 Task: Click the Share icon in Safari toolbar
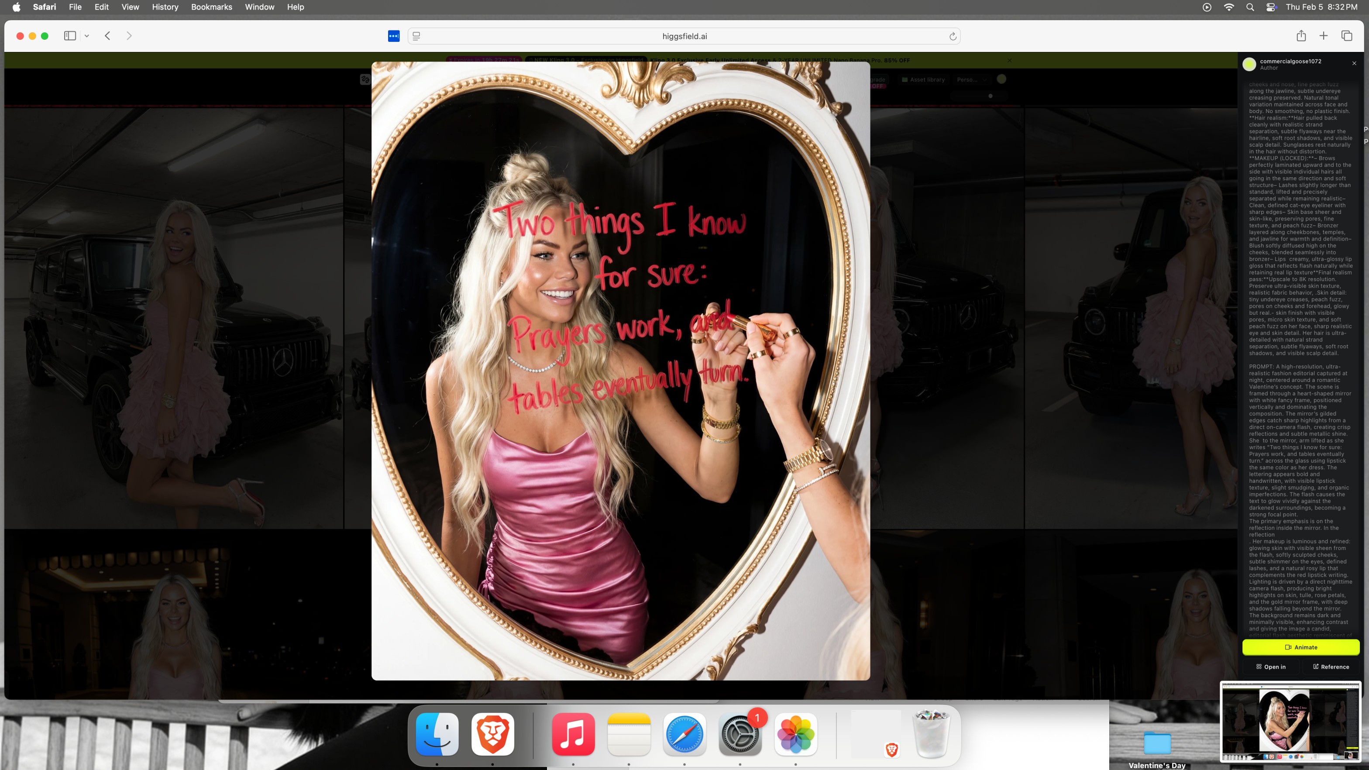click(x=1301, y=36)
